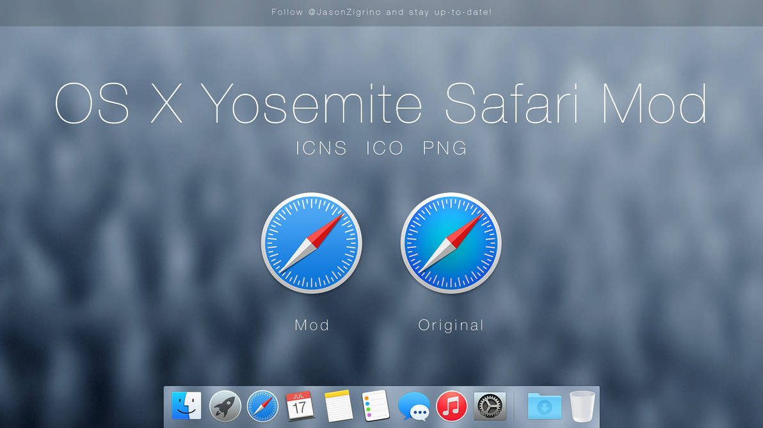
Task: Select the Mod Safari icon preview
Action: coord(312,243)
